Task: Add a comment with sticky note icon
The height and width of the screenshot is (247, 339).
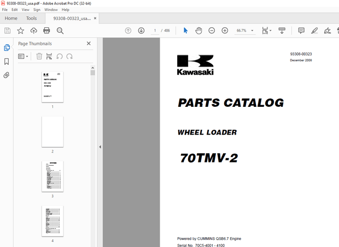Action: coord(301,31)
